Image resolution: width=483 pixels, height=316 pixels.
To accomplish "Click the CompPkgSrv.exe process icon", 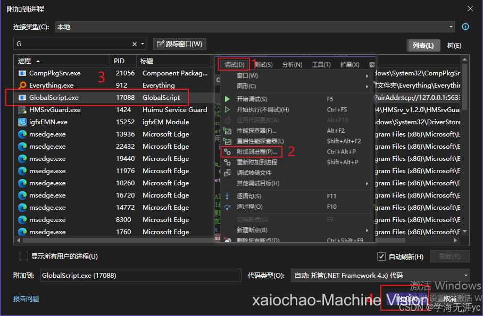I will point(22,73).
